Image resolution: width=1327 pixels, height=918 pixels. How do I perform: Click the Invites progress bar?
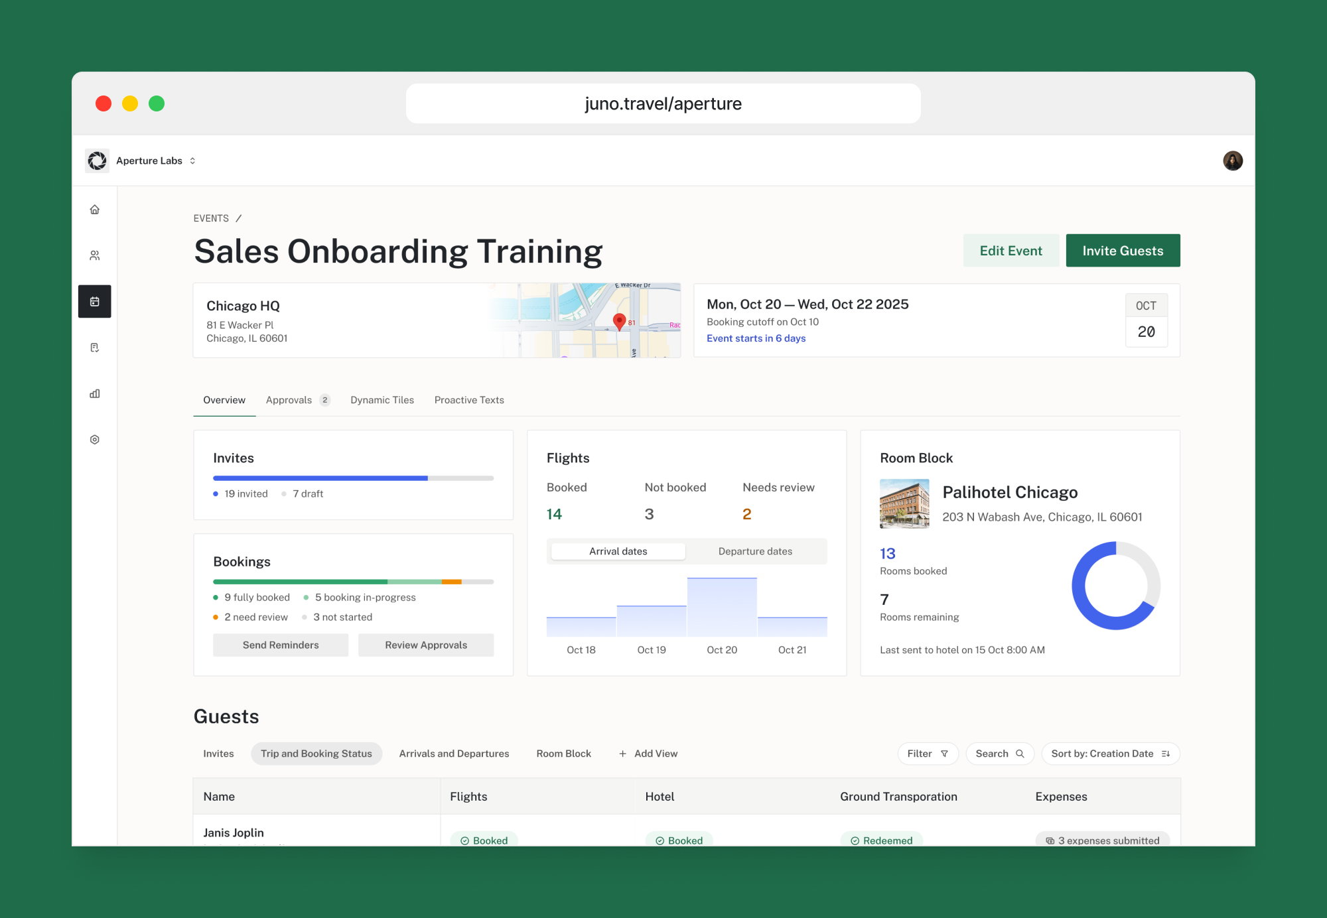pyautogui.click(x=353, y=478)
